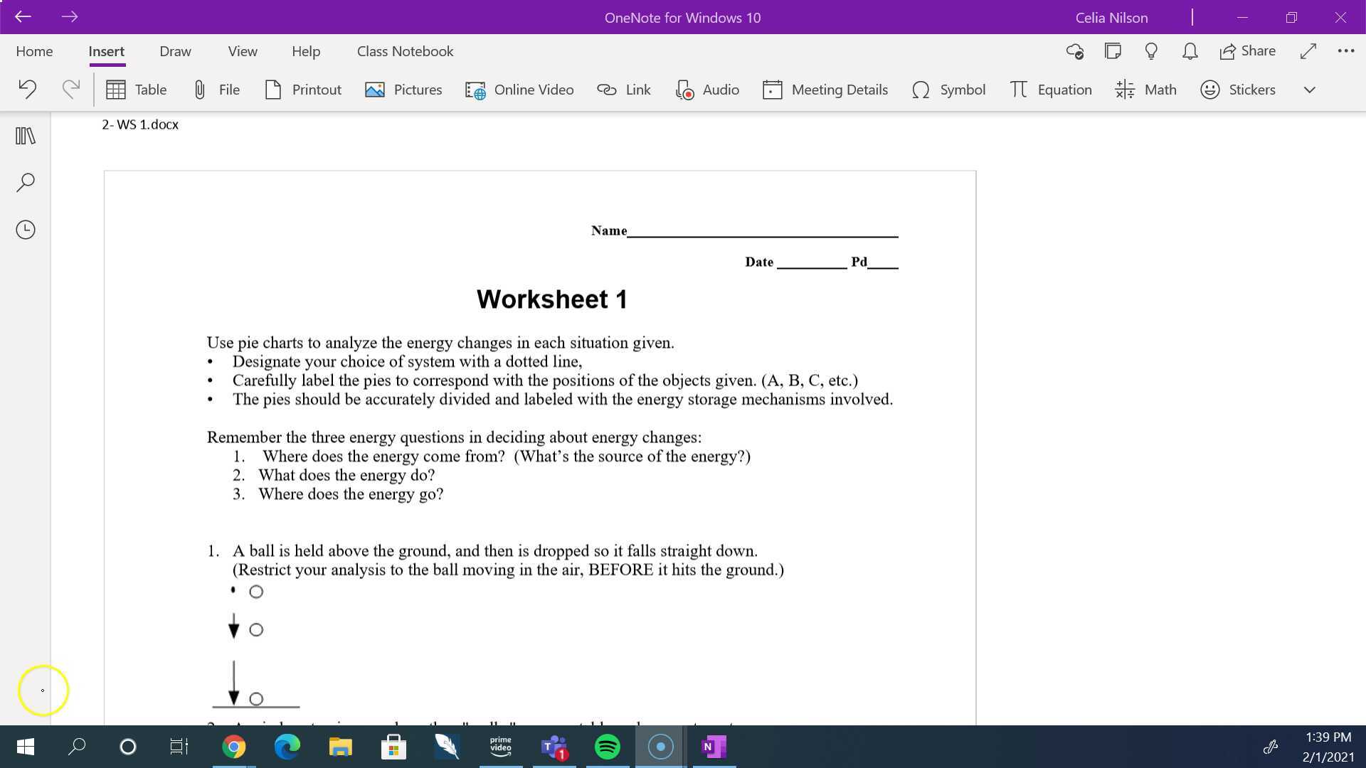Open the search pane in sidebar
The height and width of the screenshot is (768, 1366).
point(26,183)
